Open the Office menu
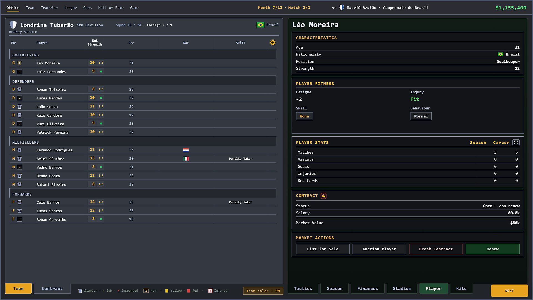 coord(13,8)
